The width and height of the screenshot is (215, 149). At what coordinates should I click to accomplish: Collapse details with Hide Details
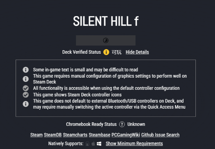[137, 52]
